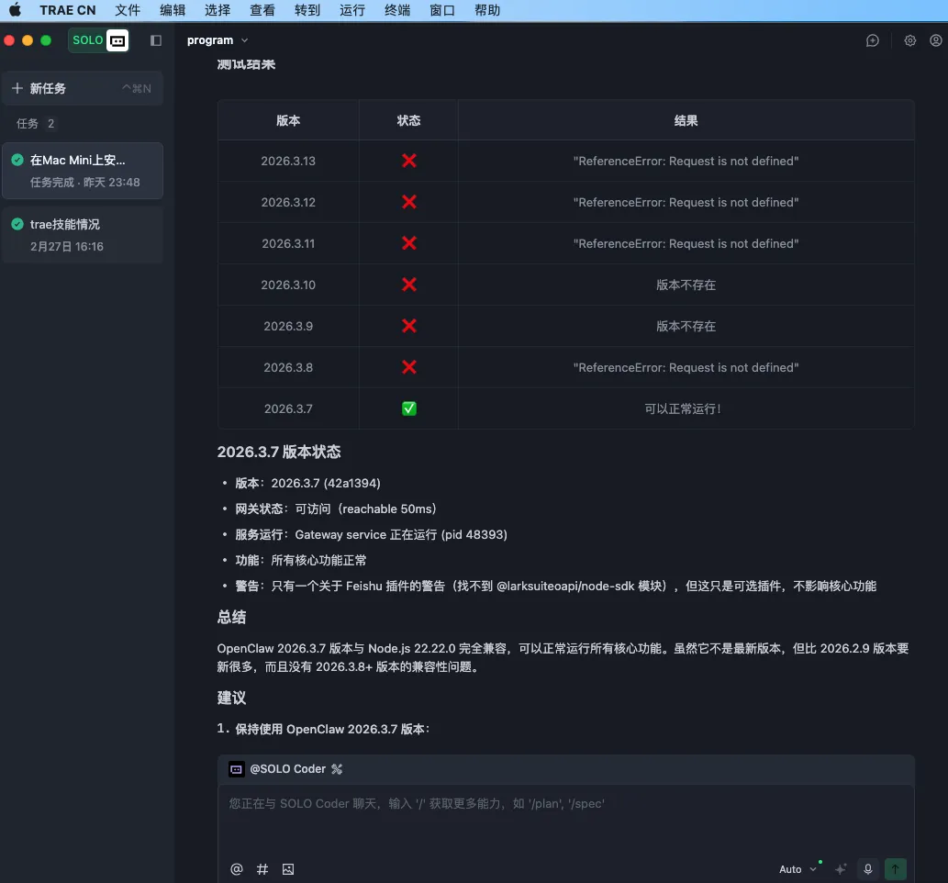The width and height of the screenshot is (948, 883).
Task: Open the 转到 menu
Action: pyautogui.click(x=307, y=10)
